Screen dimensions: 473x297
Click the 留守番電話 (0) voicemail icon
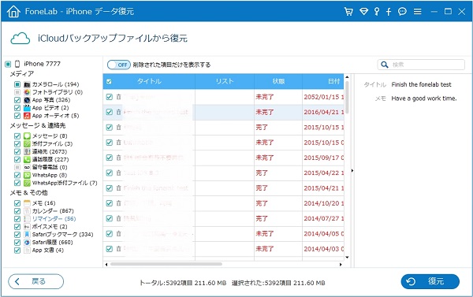pos(27,167)
